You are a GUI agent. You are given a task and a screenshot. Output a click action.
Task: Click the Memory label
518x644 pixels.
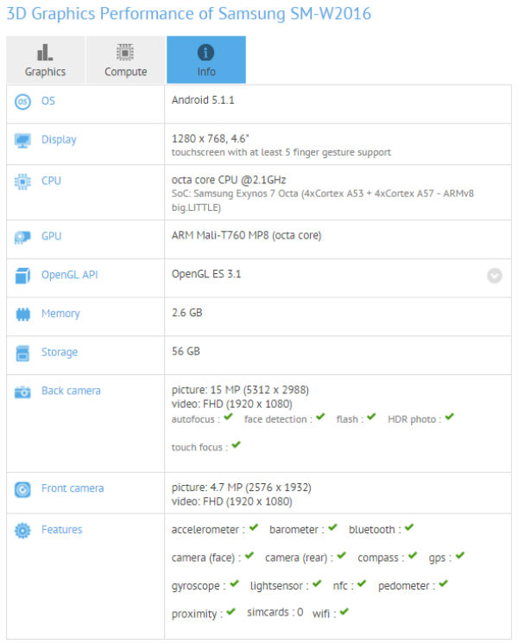[x=60, y=314]
